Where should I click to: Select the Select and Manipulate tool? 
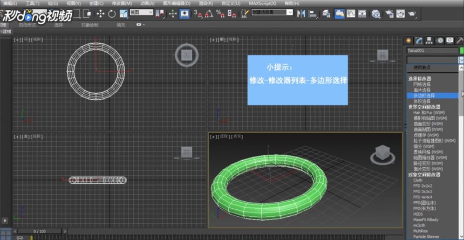click(173, 13)
